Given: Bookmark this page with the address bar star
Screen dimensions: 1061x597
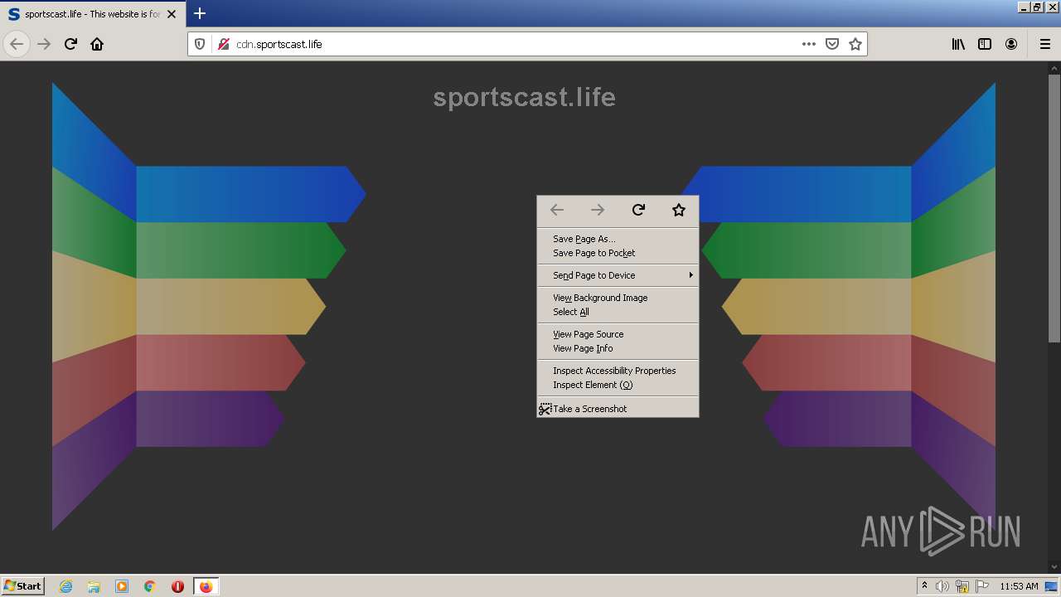Looking at the screenshot, I should pos(855,44).
